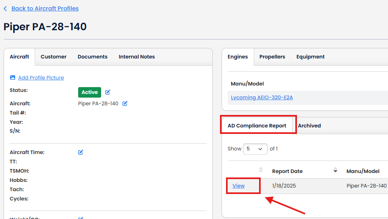Viewport: 388px width, 219px height.
Task: Open the Internal Notes tab
Action: point(137,57)
